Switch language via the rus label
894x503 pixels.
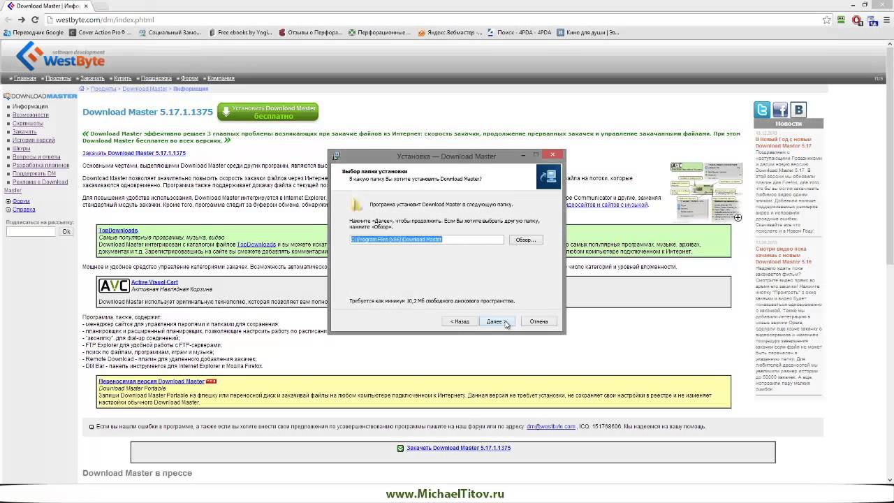879,78
